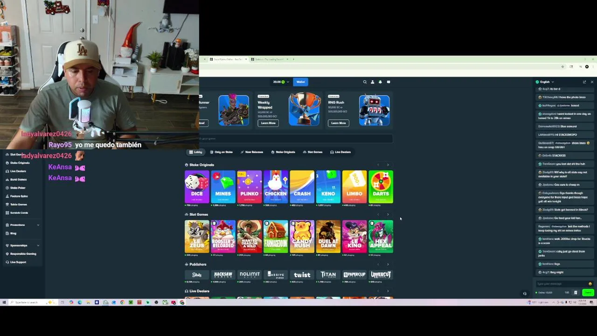The image size is (597, 336).
Task: Open the Stake publisher logo tile
Action: point(197,275)
